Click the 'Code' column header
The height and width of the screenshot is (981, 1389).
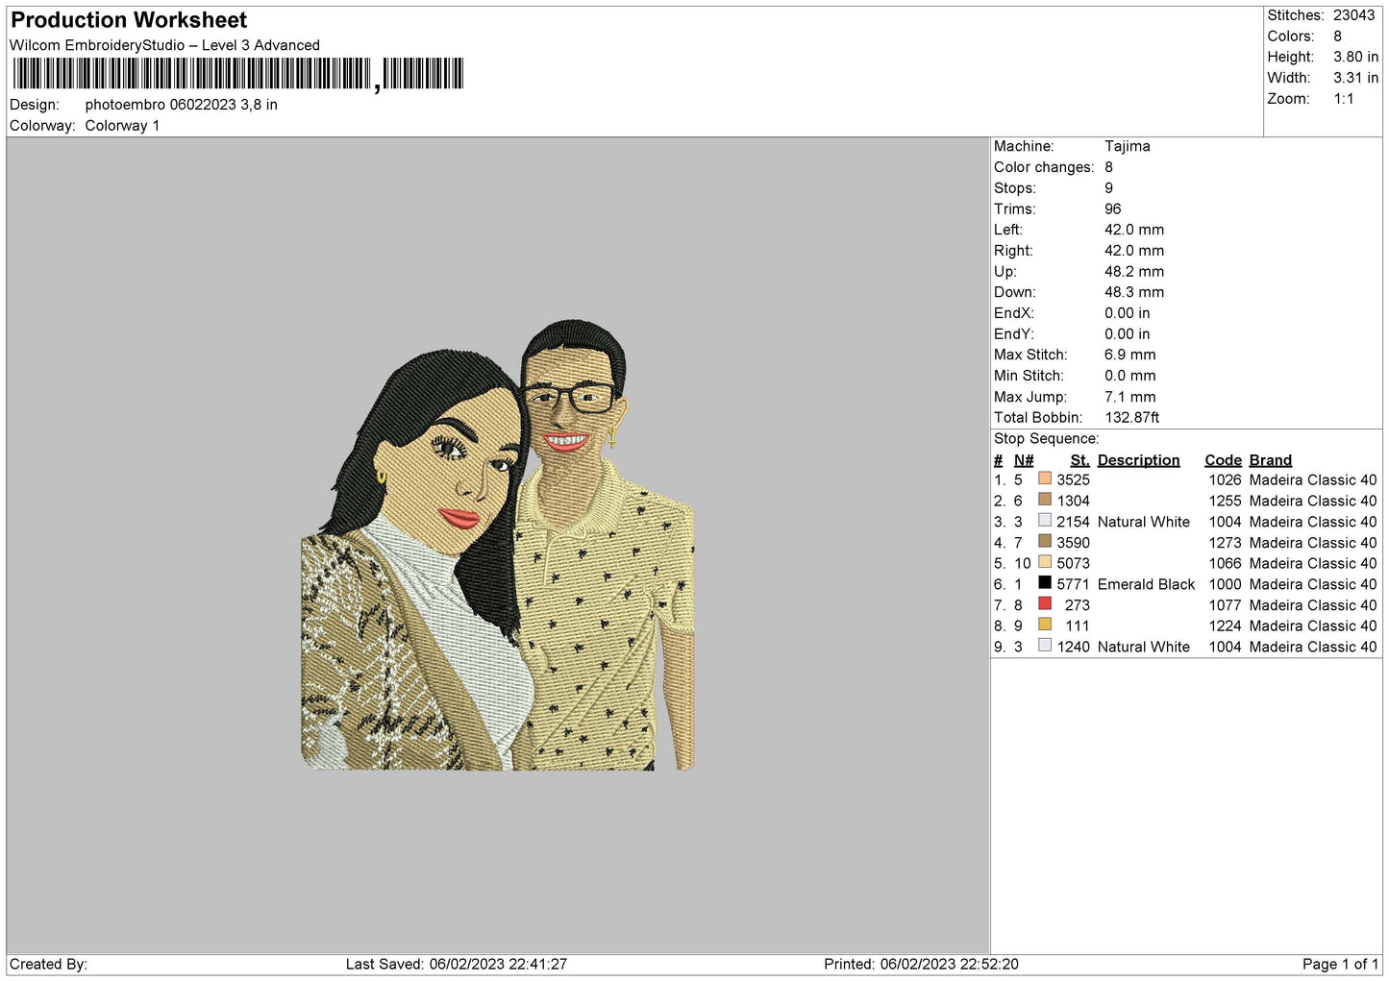tap(1223, 460)
